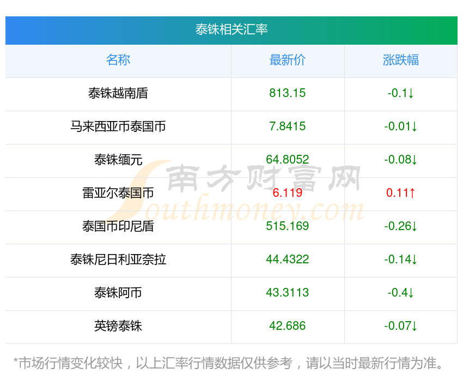Click the 泰铢阿币 currency pair
The image size is (463, 380).
pyautogui.click(x=118, y=293)
